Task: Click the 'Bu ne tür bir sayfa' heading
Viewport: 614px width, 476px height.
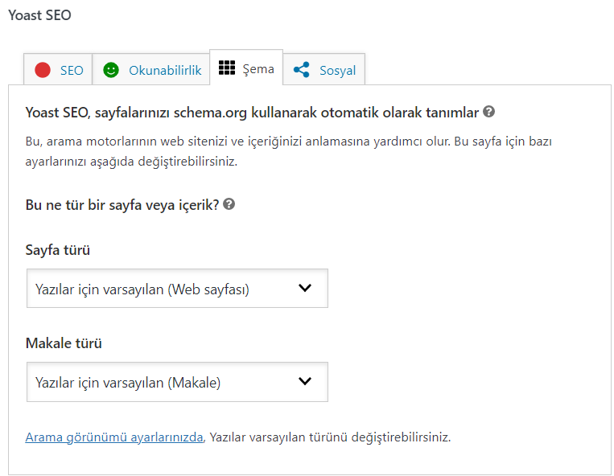Action: tap(122, 205)
